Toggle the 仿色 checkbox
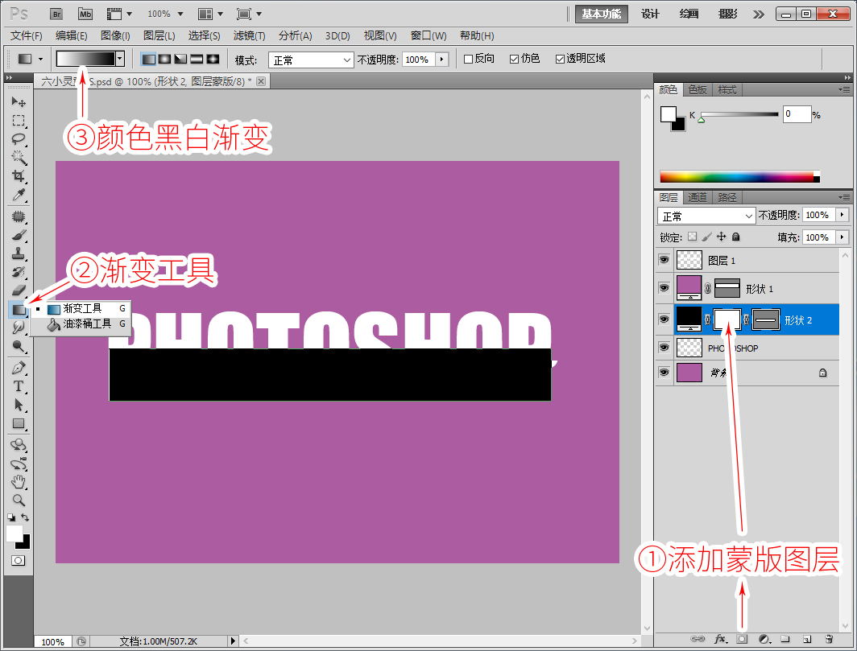857x651 pixels. coord(515,59)
